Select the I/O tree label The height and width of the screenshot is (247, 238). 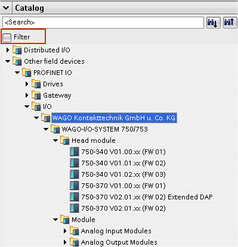click(x=47, y=107)
